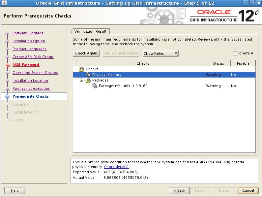Open the Help dialog
Image resolution: width=262 pixels, height=197 pixels.
click(15, 190)
